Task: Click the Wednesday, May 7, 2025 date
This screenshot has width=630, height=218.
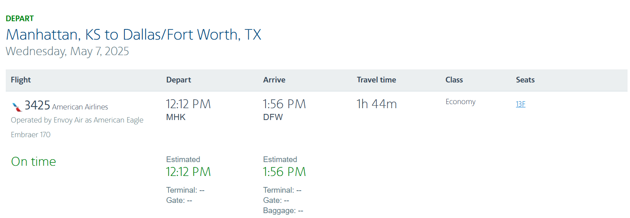Action: coord(67,51)
